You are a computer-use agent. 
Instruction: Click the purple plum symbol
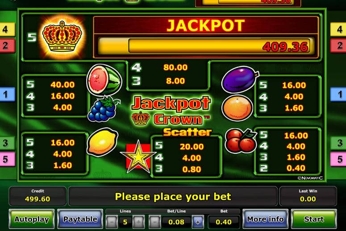coord(240,79)
